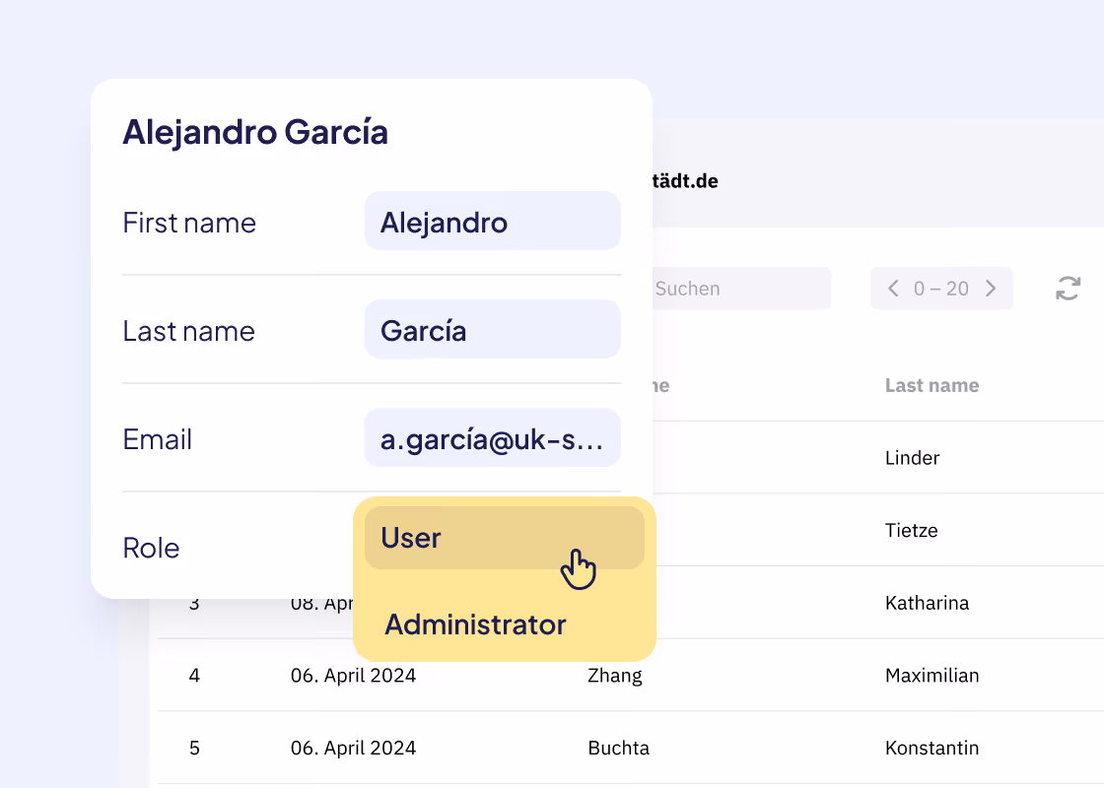
Task: Click the First name field with Alejandro
Action: pyautogui.click(x=492, y=221)
